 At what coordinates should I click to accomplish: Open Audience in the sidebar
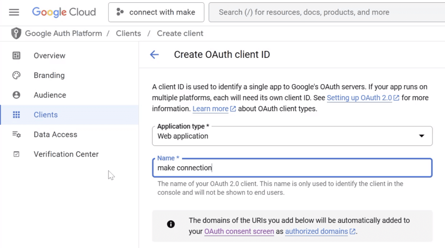(70, 95)
